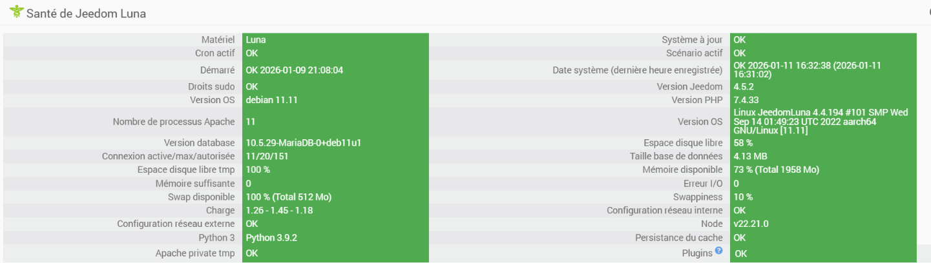Click the Taille base de données 4.13 MB value
This screenshot has width=931, height=263.
point(750,156)
